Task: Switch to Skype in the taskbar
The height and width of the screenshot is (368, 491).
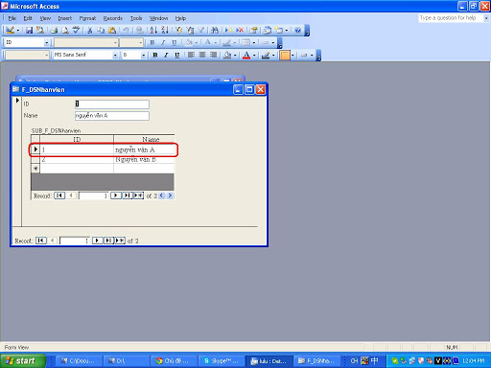Action: 222,361
